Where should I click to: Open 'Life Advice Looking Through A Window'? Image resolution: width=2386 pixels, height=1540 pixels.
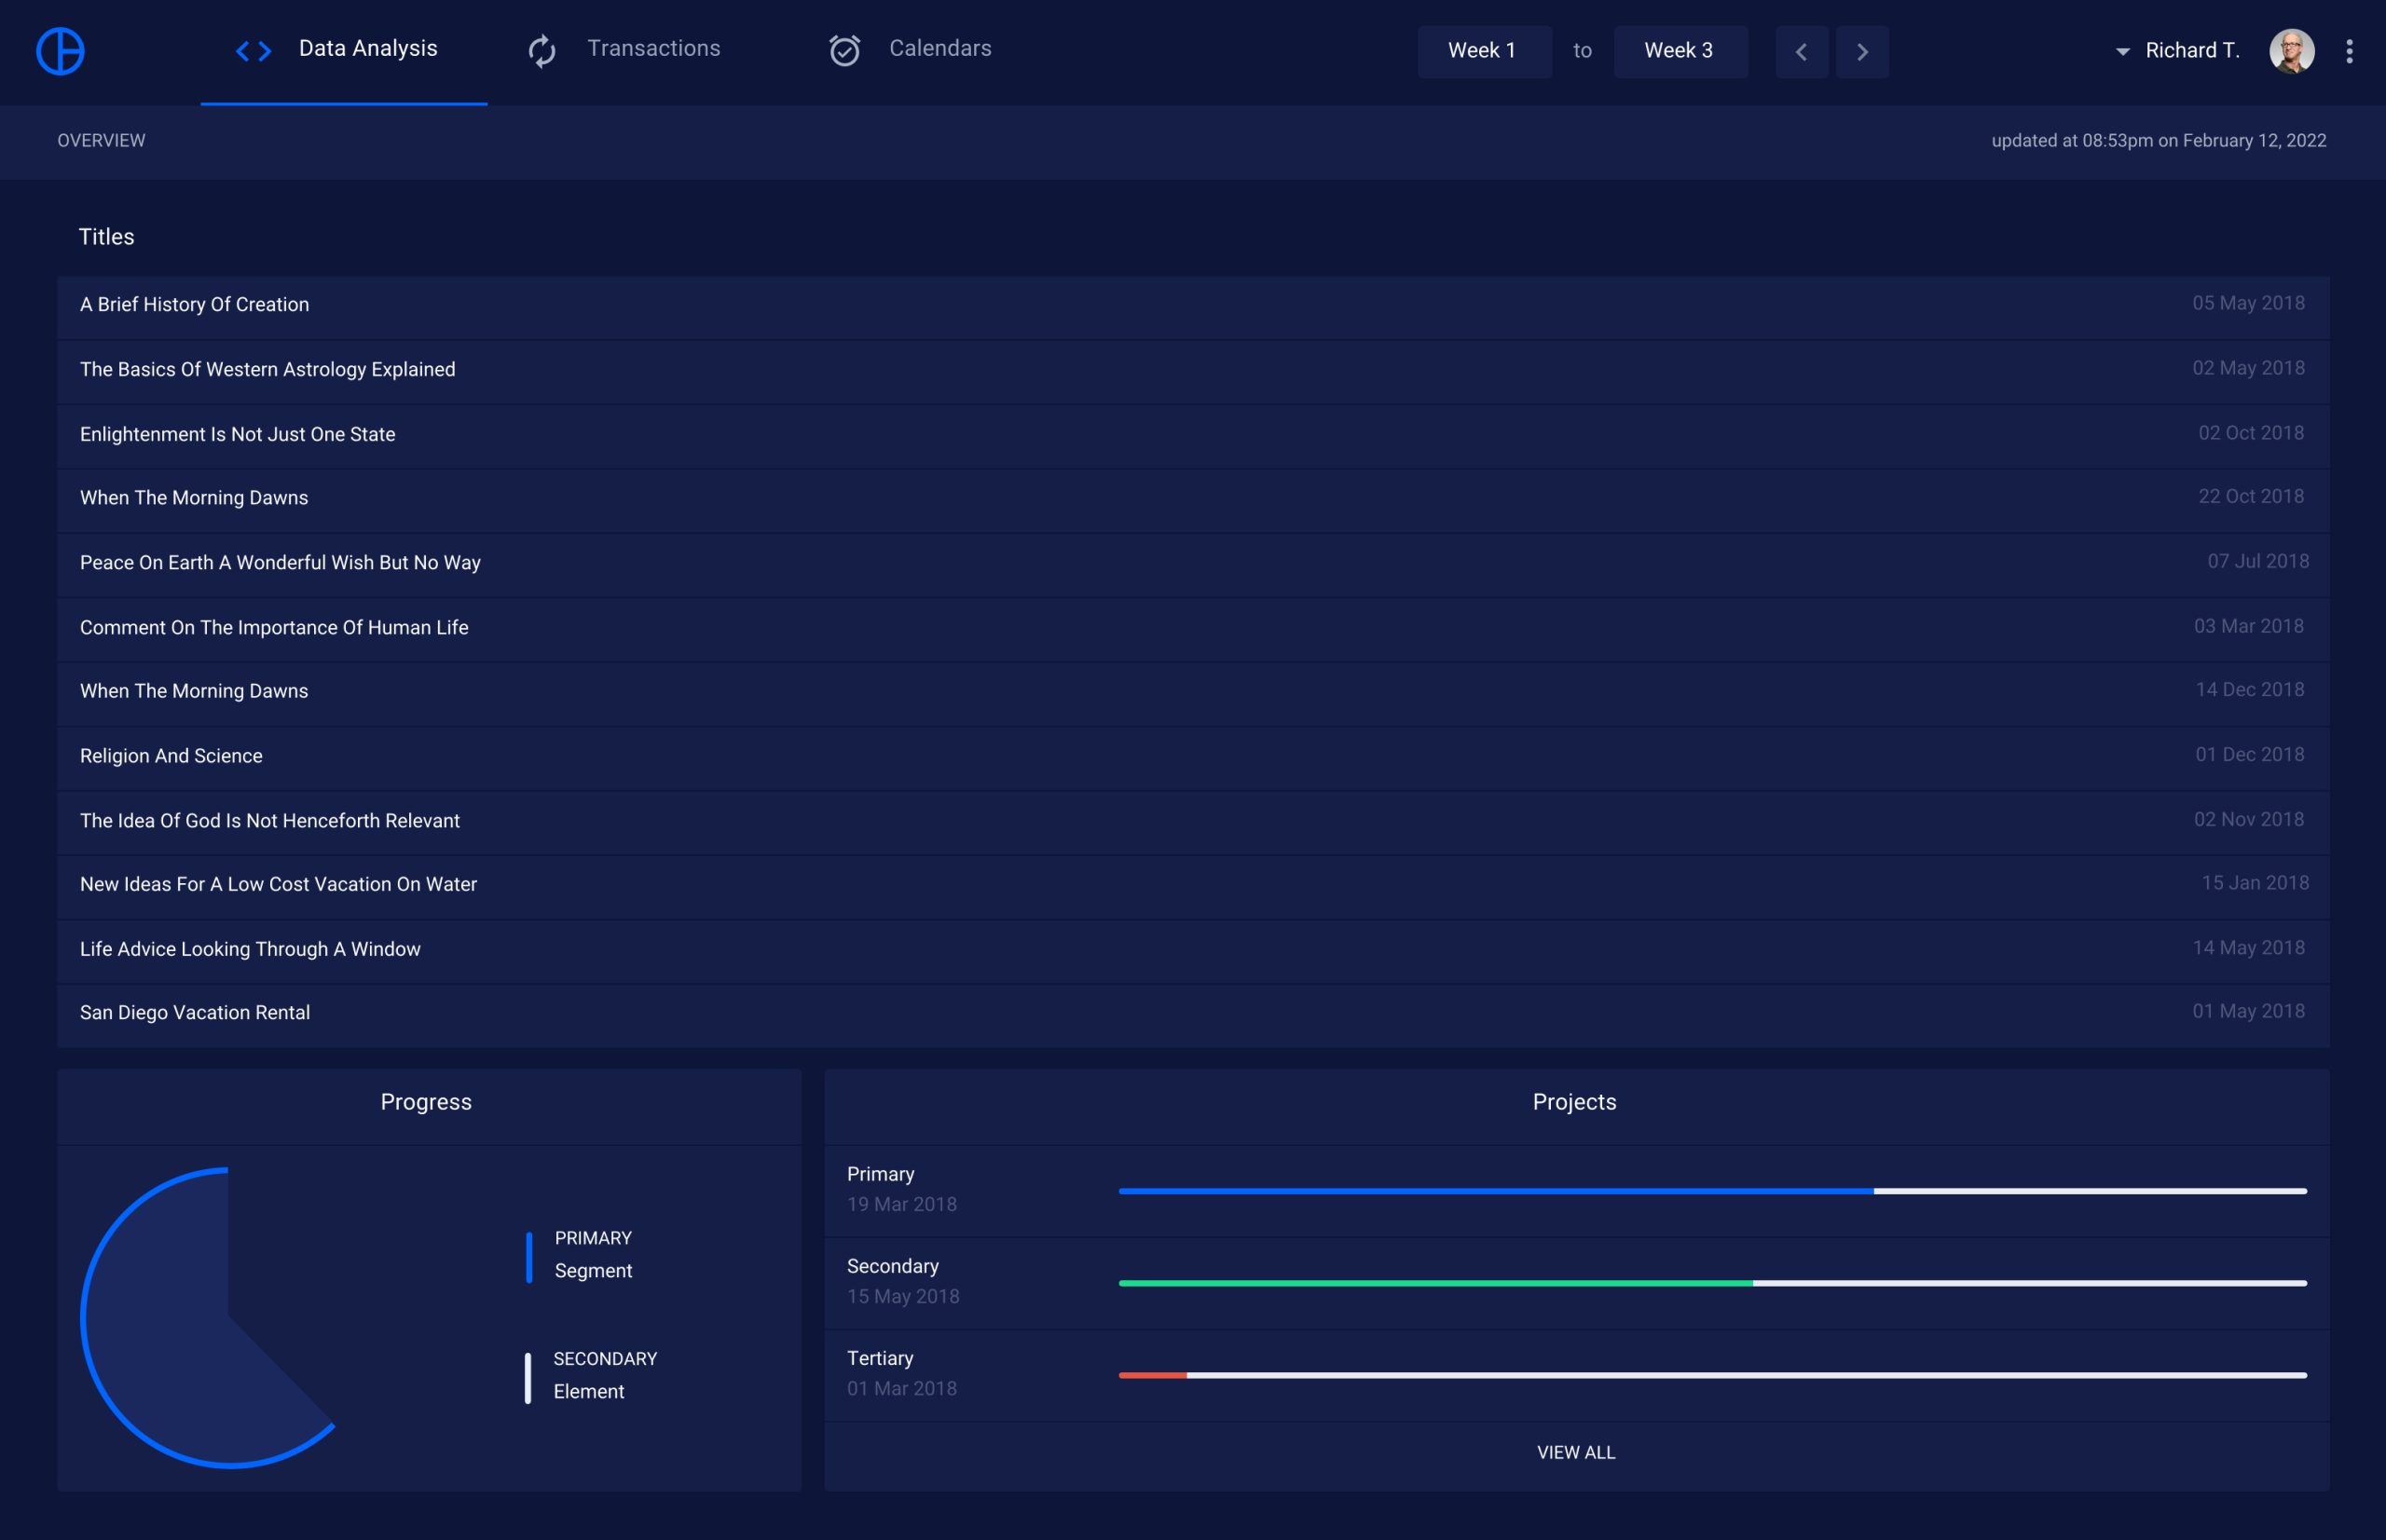1192,952
